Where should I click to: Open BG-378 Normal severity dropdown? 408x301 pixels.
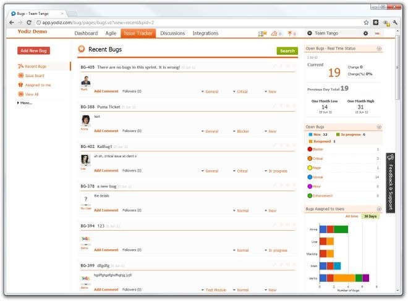[240, 210]
